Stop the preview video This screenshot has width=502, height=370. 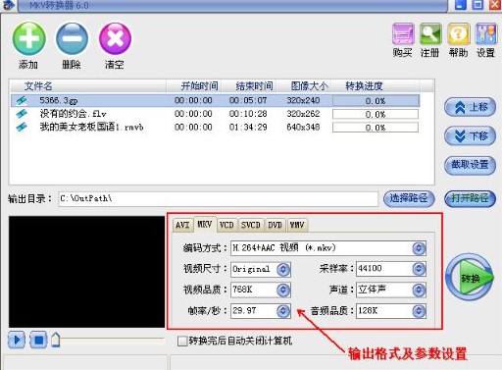click(38, 340)
